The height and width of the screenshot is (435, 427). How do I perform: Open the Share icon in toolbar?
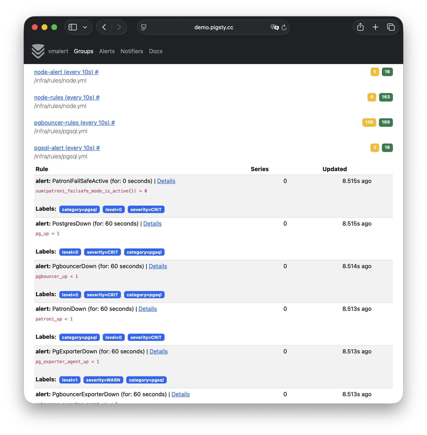[x=360, y=27]
